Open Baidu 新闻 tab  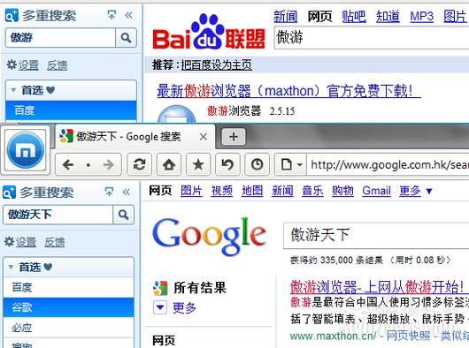pos(285,16)
